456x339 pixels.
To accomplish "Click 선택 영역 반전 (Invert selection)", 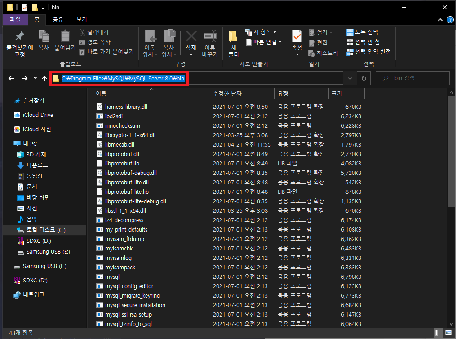I will coord(368,52).
